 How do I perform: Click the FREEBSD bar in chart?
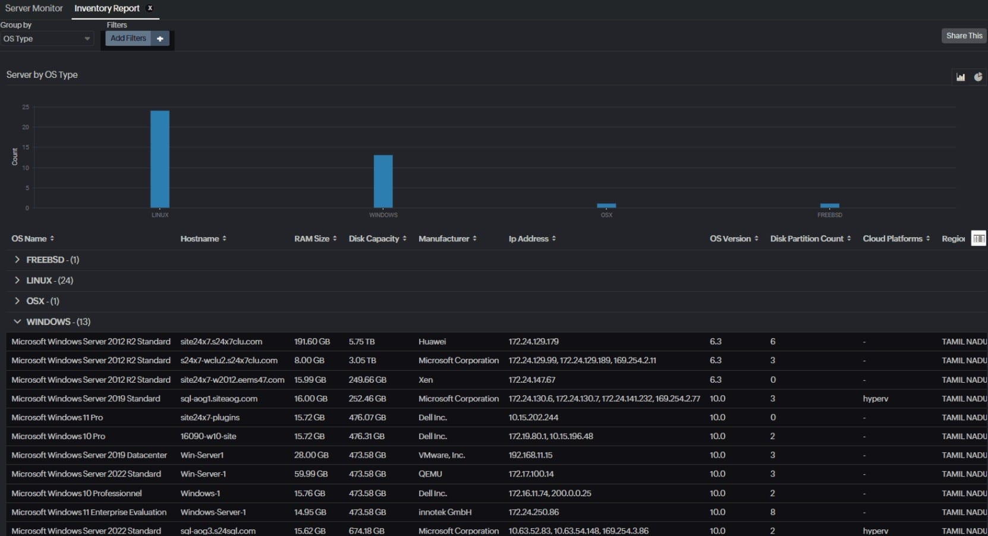pos(830,206)
